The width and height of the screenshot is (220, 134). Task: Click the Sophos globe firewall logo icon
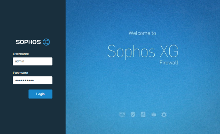point(46,42)
